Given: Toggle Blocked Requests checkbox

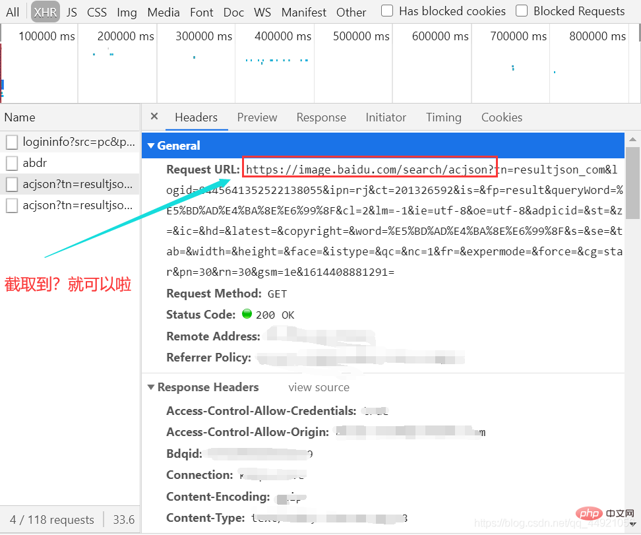Looking at the screenshot, I should 522,11.
